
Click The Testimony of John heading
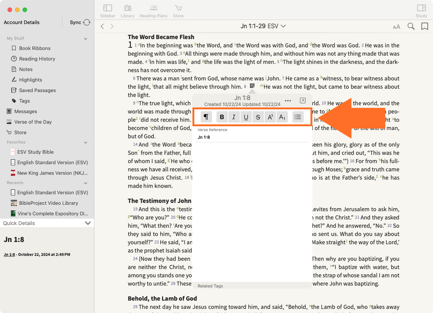tap(159, 201)
